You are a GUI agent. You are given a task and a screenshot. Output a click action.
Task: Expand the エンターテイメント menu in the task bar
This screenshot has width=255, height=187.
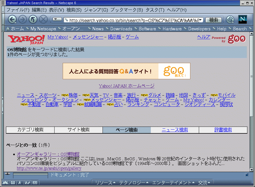pos(173,183)
